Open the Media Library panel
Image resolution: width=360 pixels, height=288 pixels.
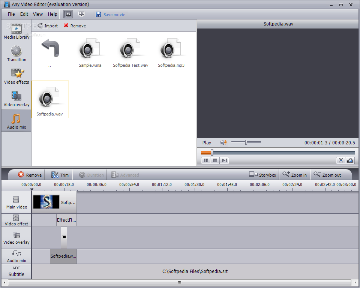[16, 31]
